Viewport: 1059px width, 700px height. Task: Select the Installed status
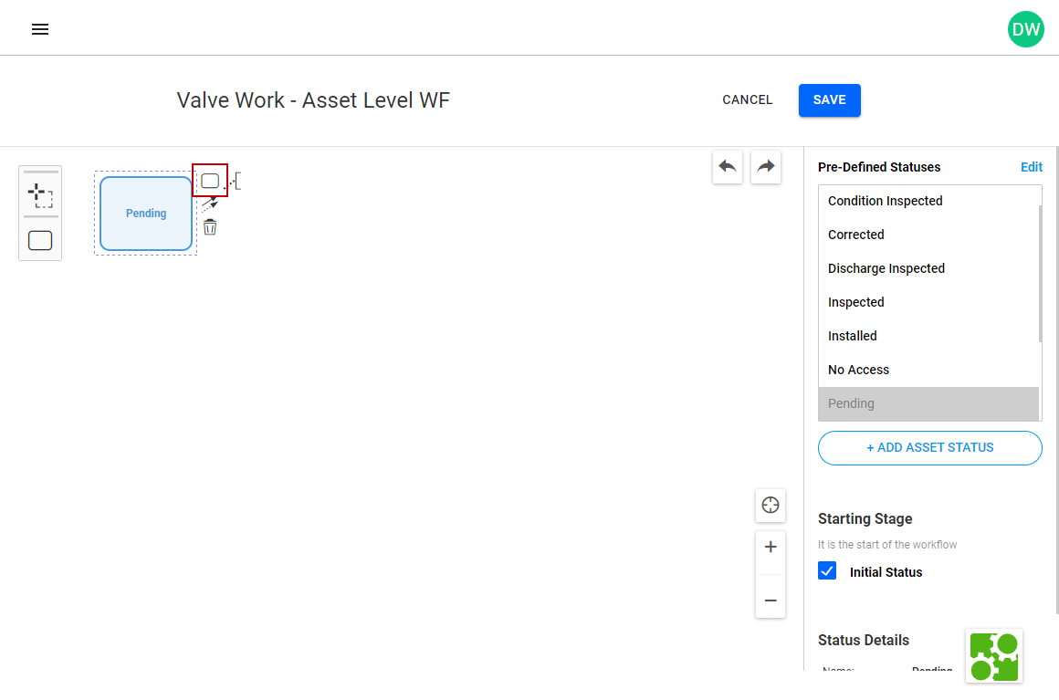(x=928, y=336)
